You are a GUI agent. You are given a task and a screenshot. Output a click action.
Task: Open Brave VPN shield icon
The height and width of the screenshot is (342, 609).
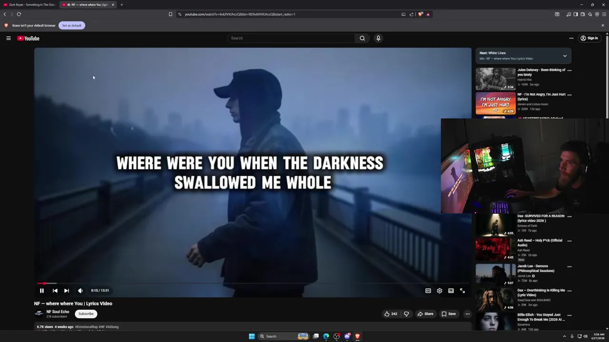pyautogui.click(x=597, y=14)
